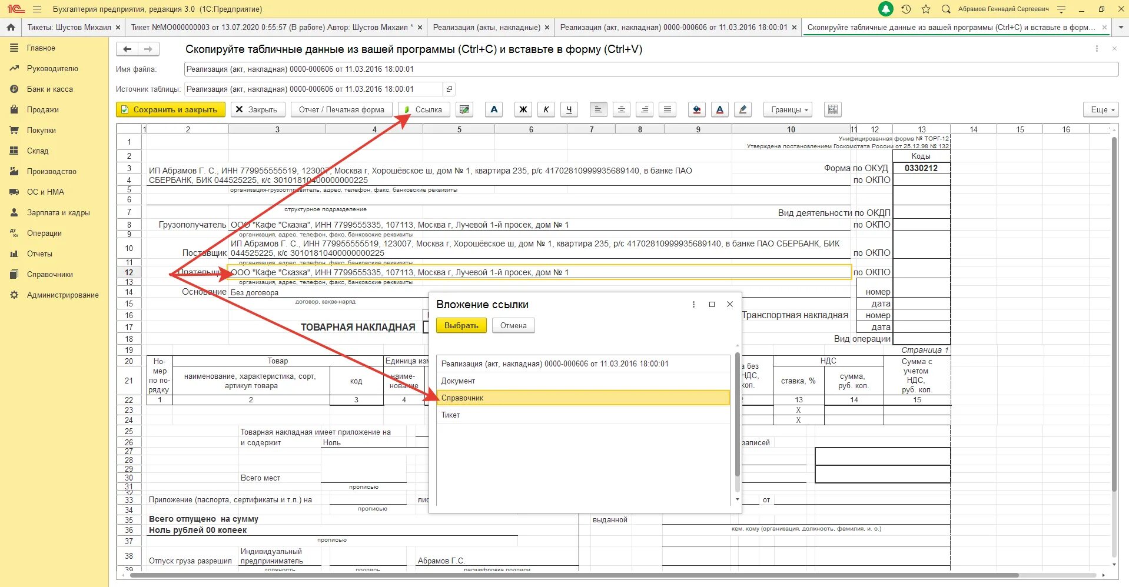Click Отмена in the dialog
This screenshot has height=587, width=1129.
pyautogui.click(x=513, y=325)
